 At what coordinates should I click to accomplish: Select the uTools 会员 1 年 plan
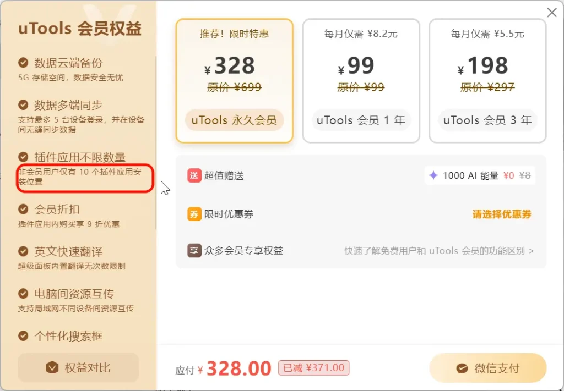tap(361, 81)
